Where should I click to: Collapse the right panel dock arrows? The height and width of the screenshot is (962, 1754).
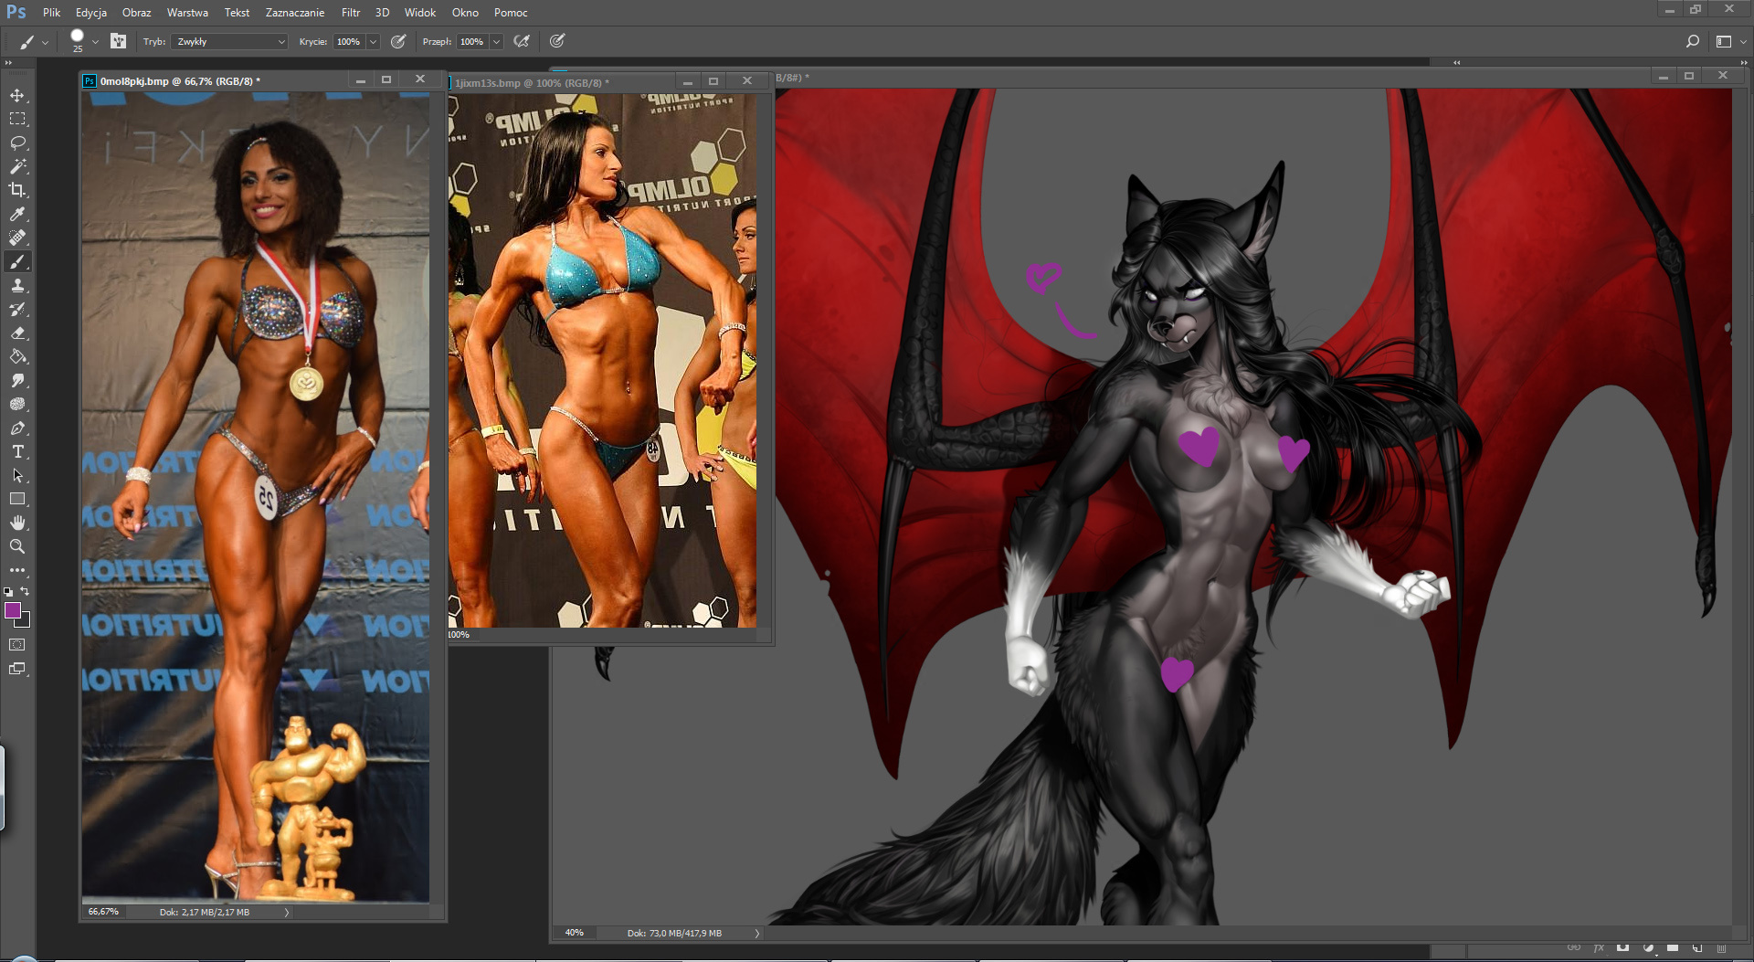tap(1743, 63)
